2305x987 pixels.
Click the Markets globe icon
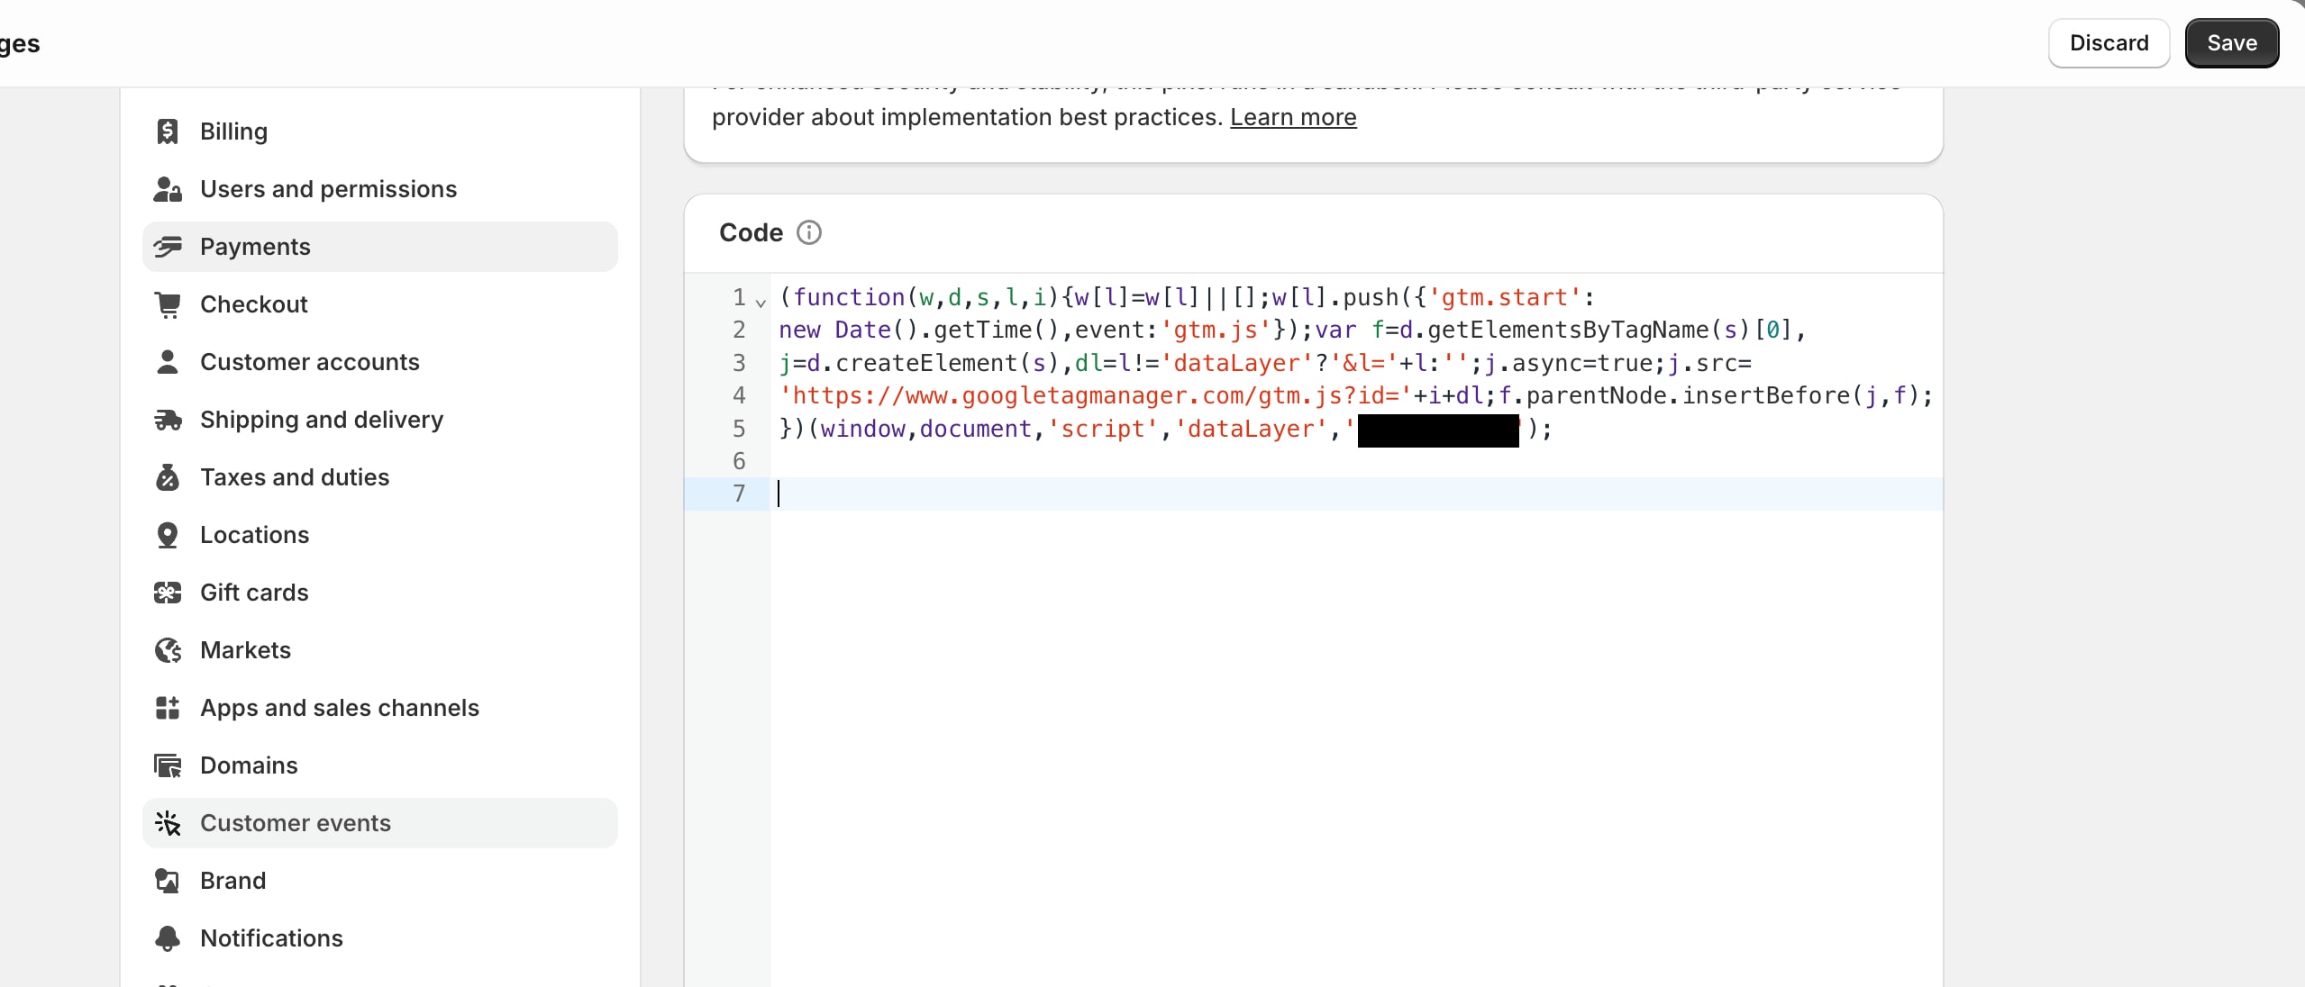point(167,651)
